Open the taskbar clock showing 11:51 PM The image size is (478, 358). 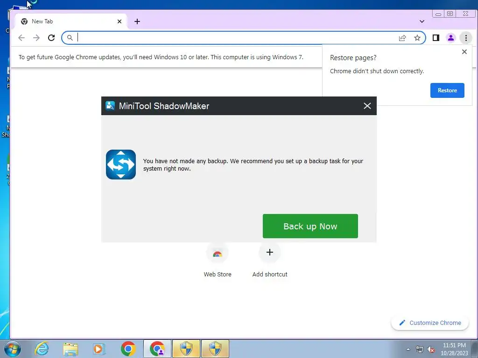pos(454,349)
